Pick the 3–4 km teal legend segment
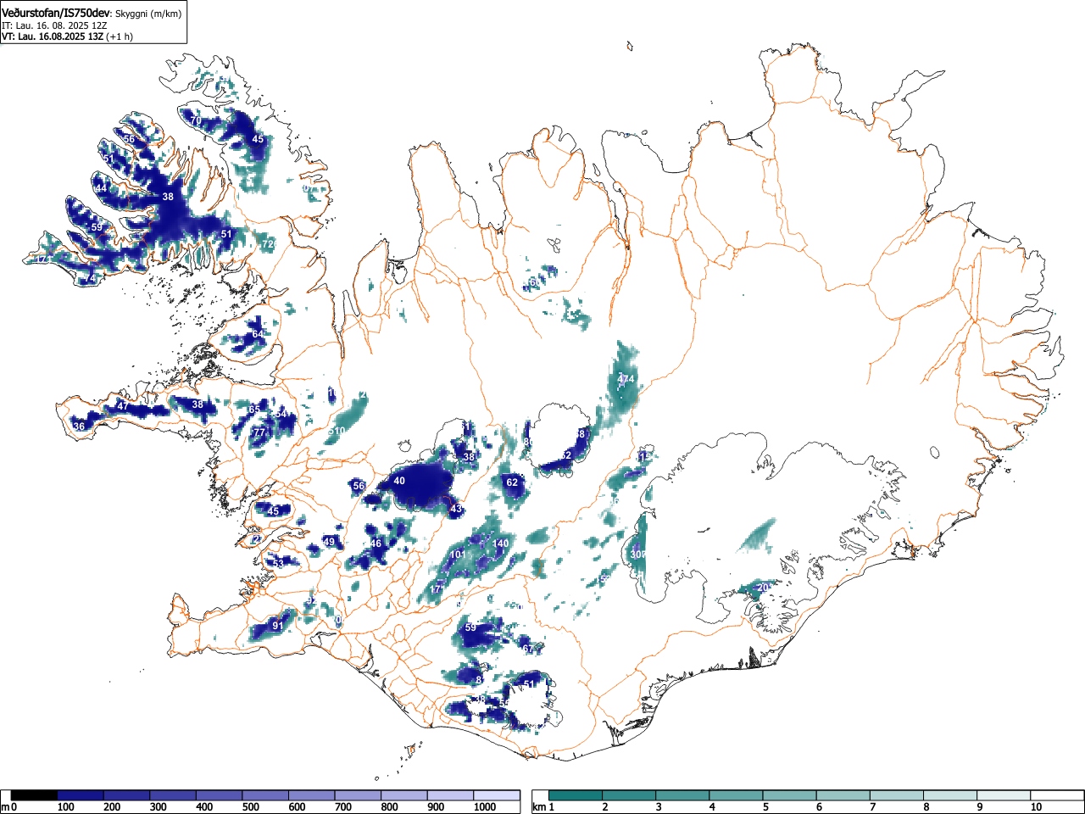The width and height of the screenshot is (1085, 814). (x=684, y=795)
